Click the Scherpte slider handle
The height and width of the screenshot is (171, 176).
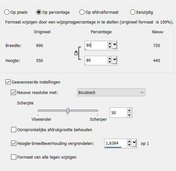pos(68,111)
